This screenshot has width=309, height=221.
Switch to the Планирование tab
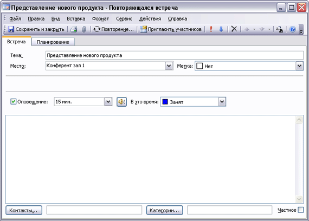pos(53,42)
